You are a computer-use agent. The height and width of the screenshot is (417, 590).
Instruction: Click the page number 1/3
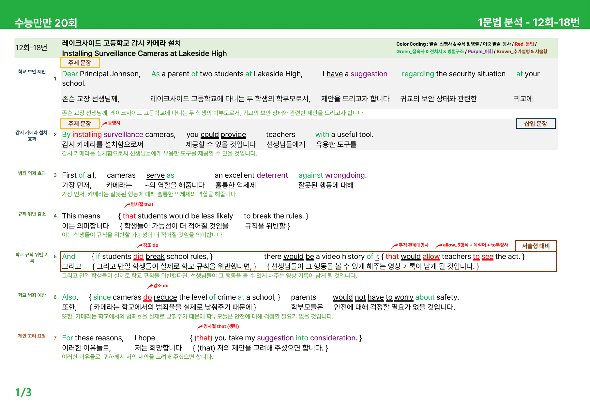click(x=23, y=392)
